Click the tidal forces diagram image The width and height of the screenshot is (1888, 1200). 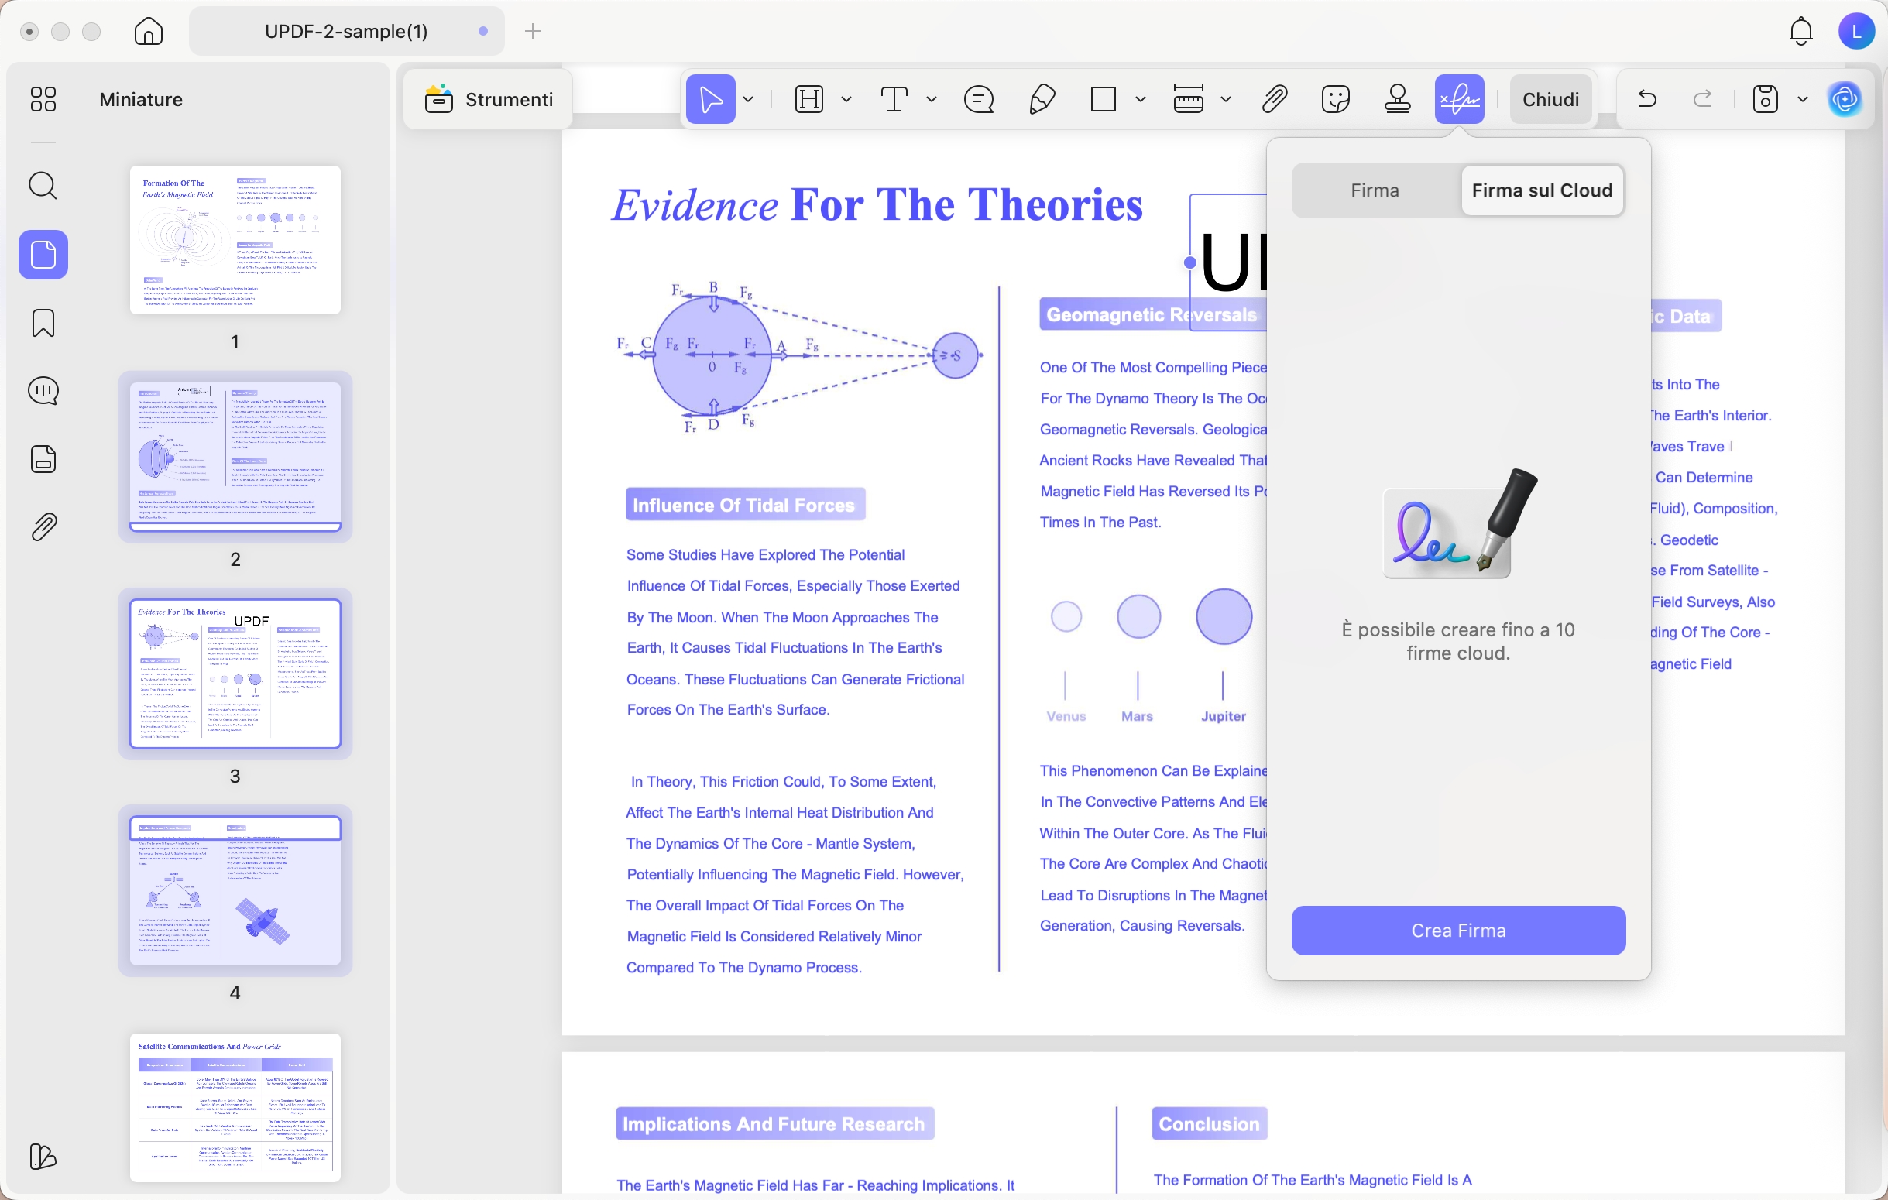[x=801, y=357]
